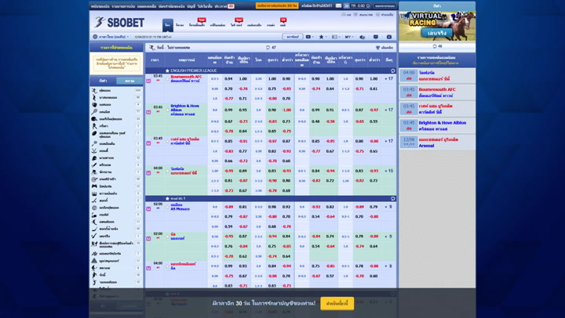Switch to the lighter right tab above sports list

click(129, 81)
